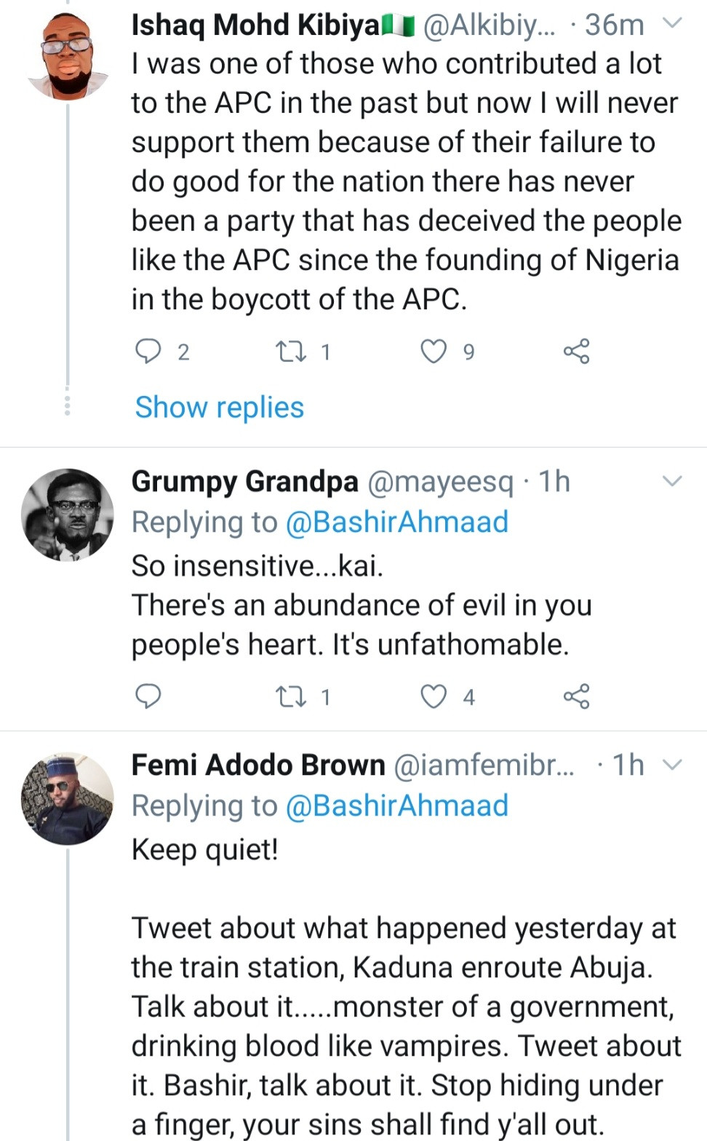Open Ishaq Mohd Kibiya's profile picture
The image size is (707, 1141).
pos(68,55)
